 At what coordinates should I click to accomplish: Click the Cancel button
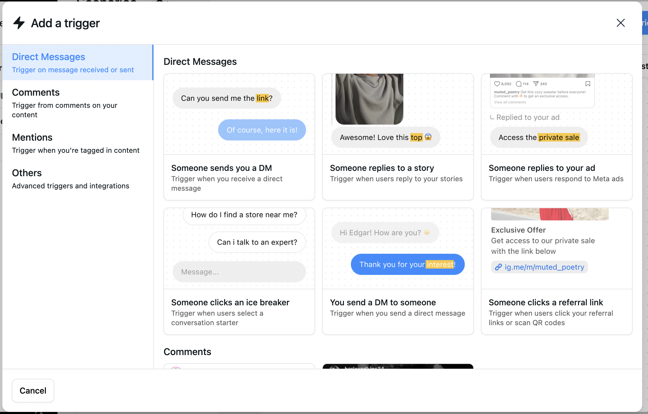click(33, 390)
